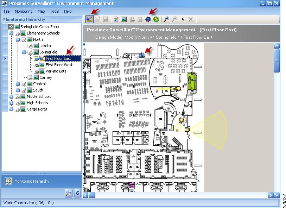Expand the South node

pyautogui.click(x=18, y=90)
